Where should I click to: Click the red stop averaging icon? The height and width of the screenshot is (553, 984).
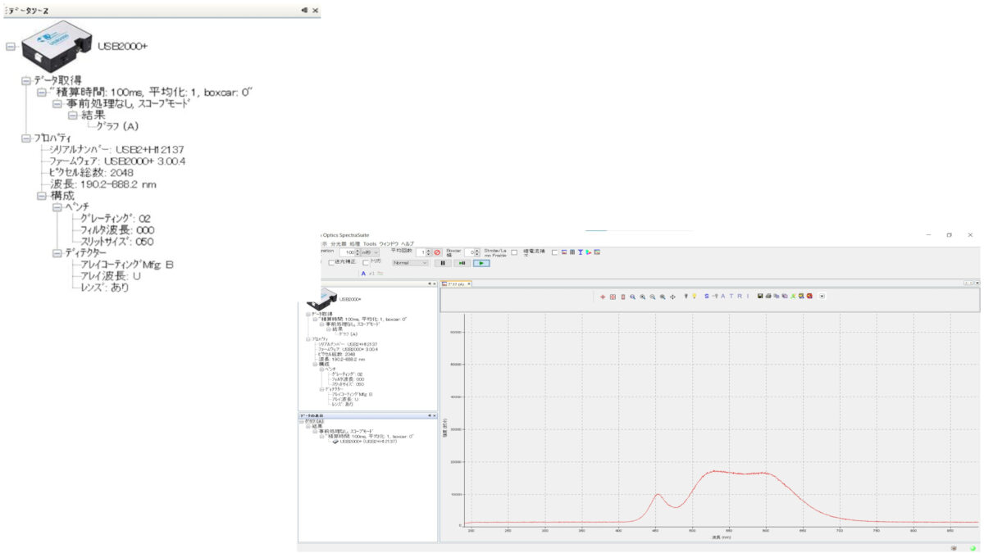(437, 252)
